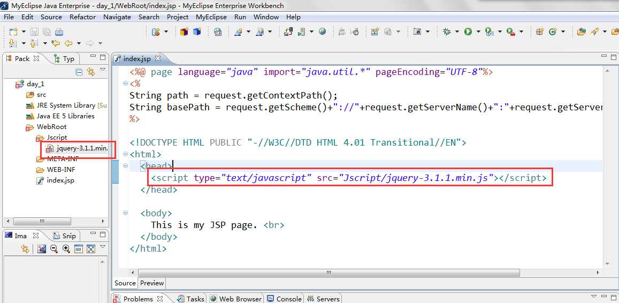Viewport: 619px width, 303px height.
Task: Open the External Tools dropdown arrow
Action: tap(521, 32)
